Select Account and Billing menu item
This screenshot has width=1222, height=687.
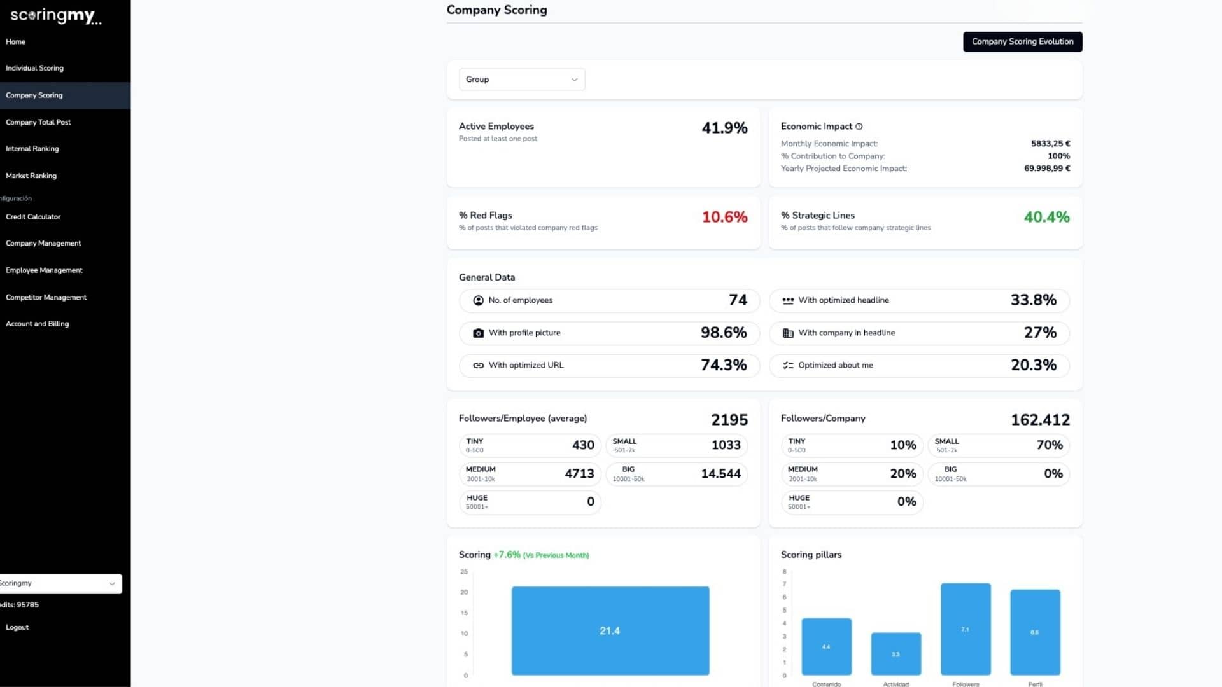[x=37, y=324]
